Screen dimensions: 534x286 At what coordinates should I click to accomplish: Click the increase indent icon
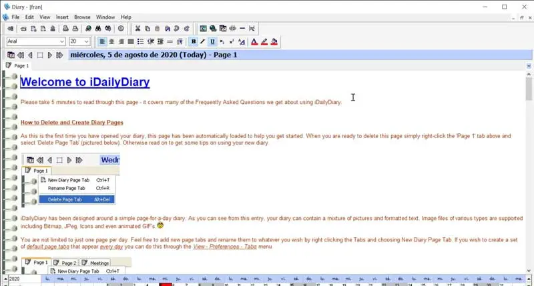tap(160, 41)
